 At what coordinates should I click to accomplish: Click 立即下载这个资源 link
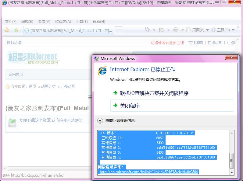[x=35, y=120]
